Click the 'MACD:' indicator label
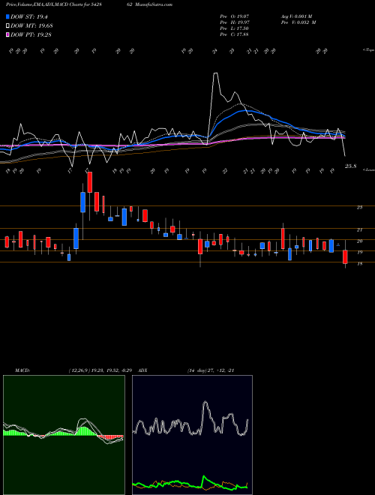The width and height of the screenshot is (375, 495). (22, 370)
